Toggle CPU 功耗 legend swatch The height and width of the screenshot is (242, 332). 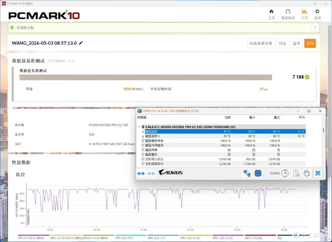point(196,235)
